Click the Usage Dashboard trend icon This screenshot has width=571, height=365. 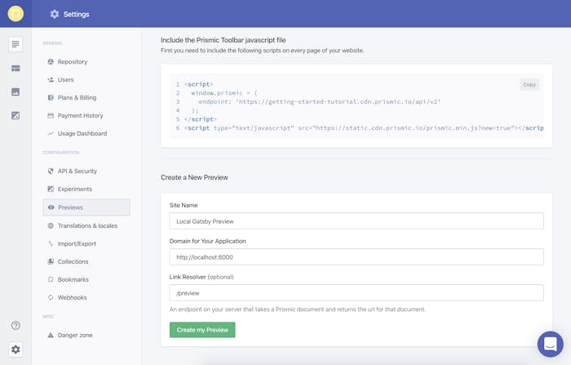click(x=51, y=133)
